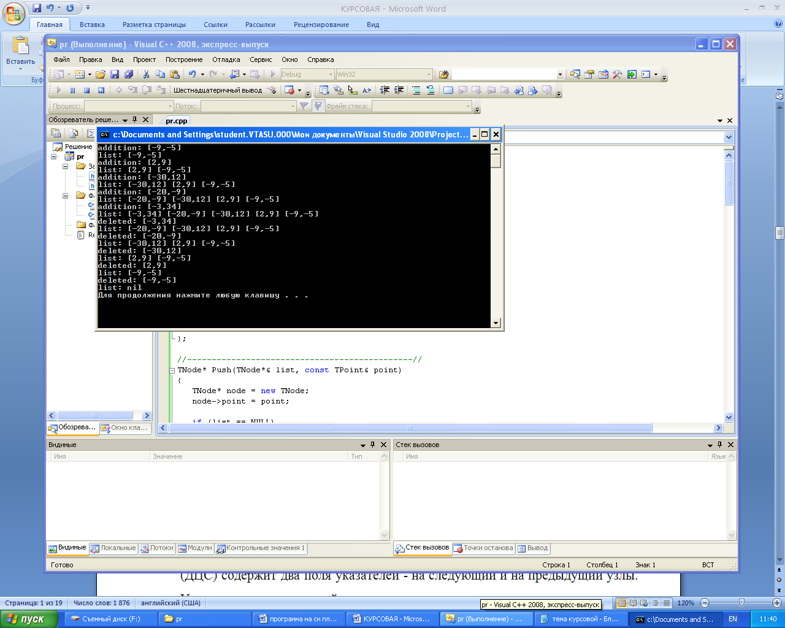Image resolution: width=785 pixels, height=628 pixels.
Task: Open the Съемный диск (F:) taskbar button
Action: pos(110,619)
